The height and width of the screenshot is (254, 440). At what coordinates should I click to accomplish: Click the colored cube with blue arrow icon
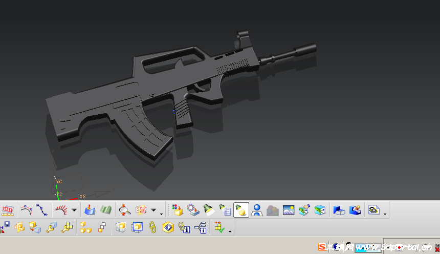coord(320,210)
